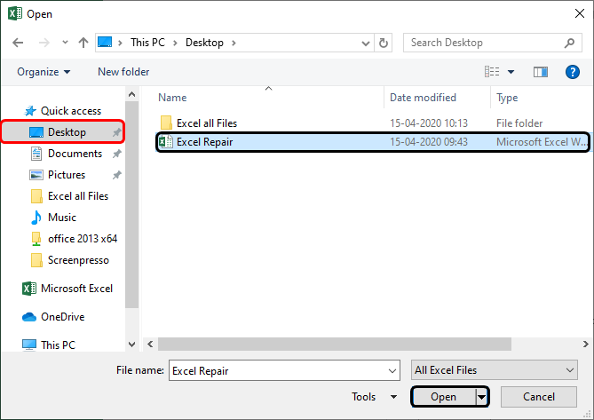
Task: Open File name suggestions dropdown
Action: pyautogui.click(x=392, y=371)
